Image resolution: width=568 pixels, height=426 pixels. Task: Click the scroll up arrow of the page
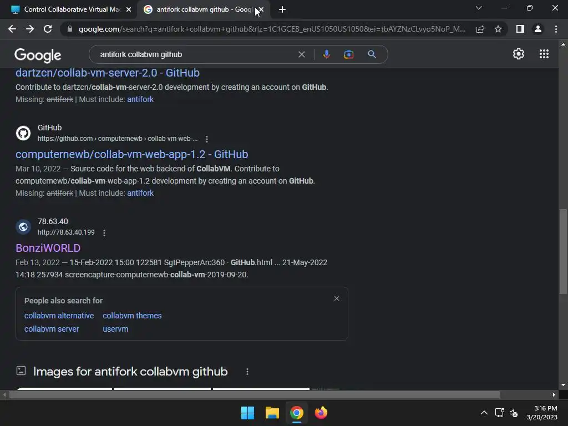coord(563,44)
